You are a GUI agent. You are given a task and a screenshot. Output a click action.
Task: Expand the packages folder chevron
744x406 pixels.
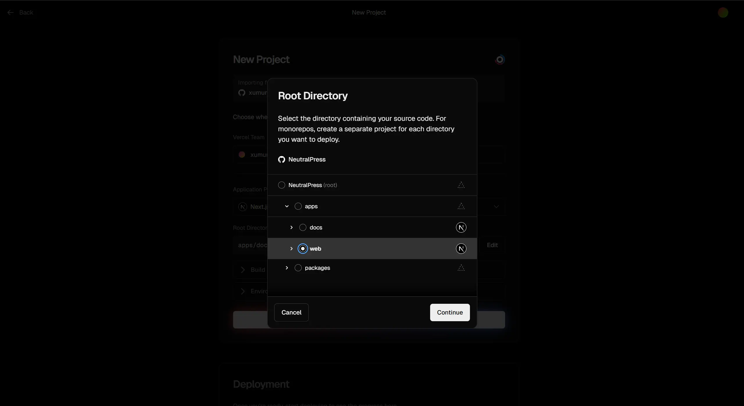click(287, 268)
